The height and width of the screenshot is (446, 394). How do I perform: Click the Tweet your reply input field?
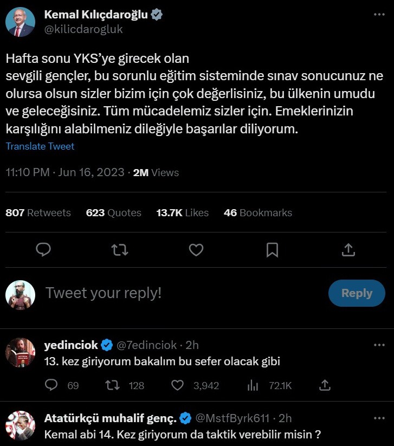[x=163, y=293]
